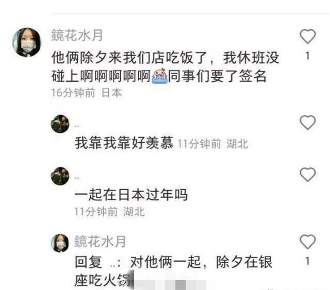Viewport: 330px width, 290px height.
Task: Tap the 回复 ..: 对他俩一起 reply text
Action: tap(174, 271)
